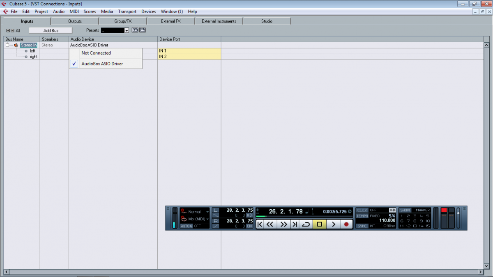This screenshot has height=277, width=493.
Task: Click the right locator R button
Action: pos(216,221)
